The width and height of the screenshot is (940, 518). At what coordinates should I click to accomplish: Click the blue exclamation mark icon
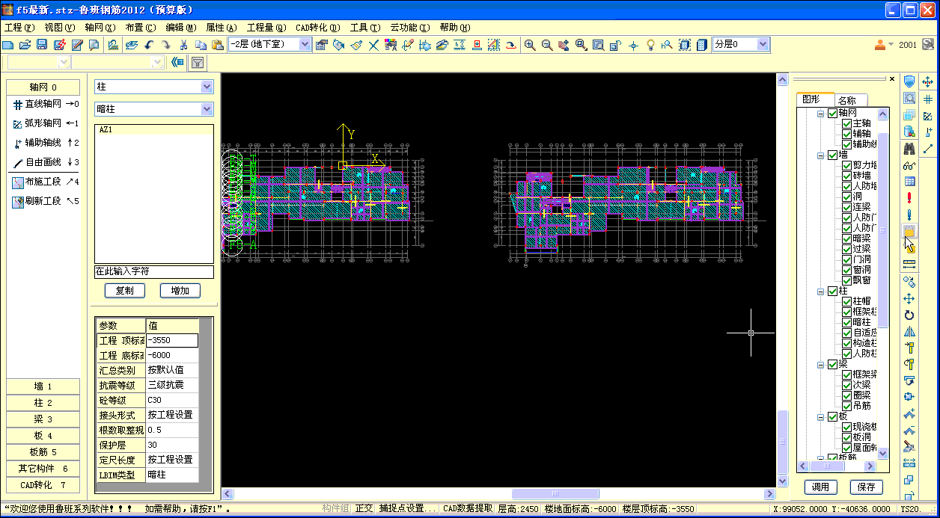pos(909,215)
